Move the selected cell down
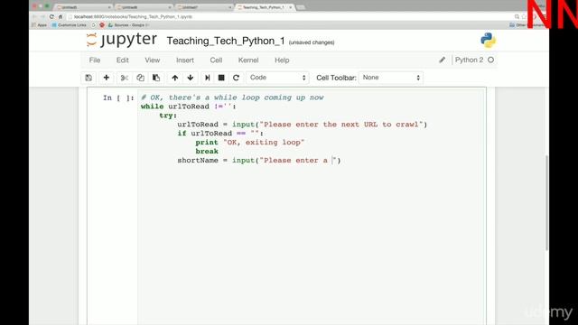This screenshot has height=325, width=578. click(x=191, y=78)
